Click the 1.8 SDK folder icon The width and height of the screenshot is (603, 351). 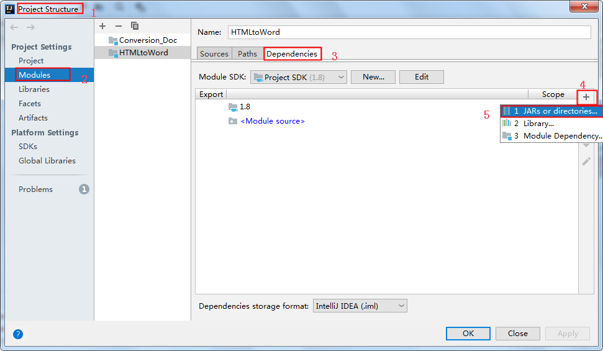click(233, 107)
